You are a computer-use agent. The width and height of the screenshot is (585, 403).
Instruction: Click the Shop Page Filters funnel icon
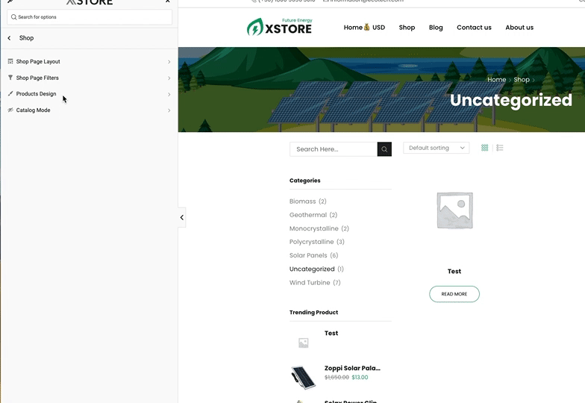[x=10, y=78]
